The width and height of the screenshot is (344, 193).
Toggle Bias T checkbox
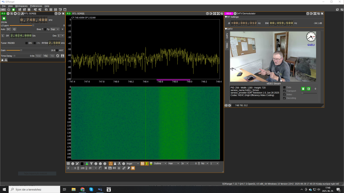pyautogui.click(x=45, y=29)
